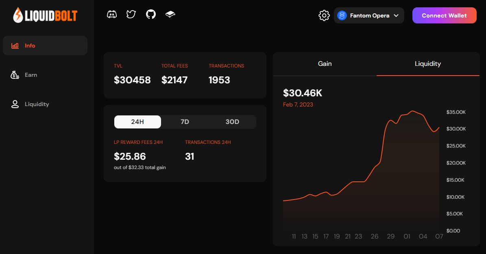Click the $20.00K axis label

click(456, 163)
